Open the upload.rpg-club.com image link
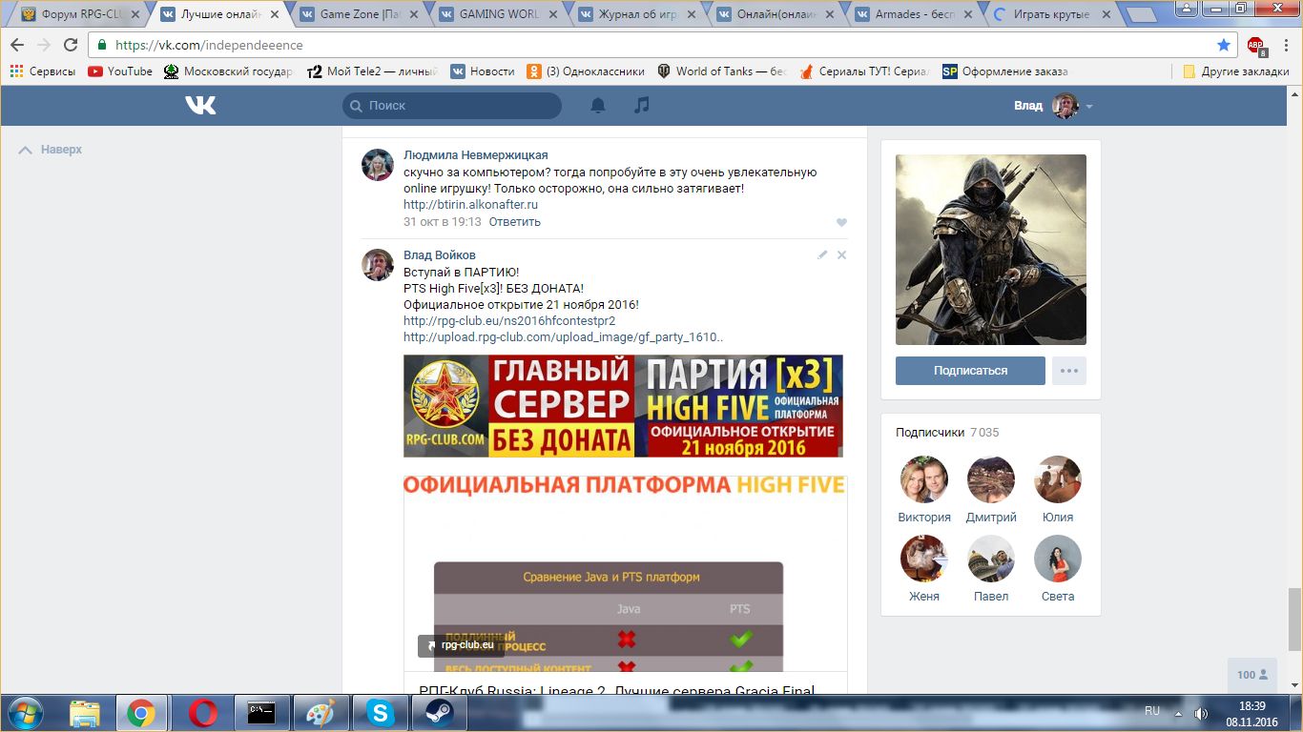 click(563, 337)
